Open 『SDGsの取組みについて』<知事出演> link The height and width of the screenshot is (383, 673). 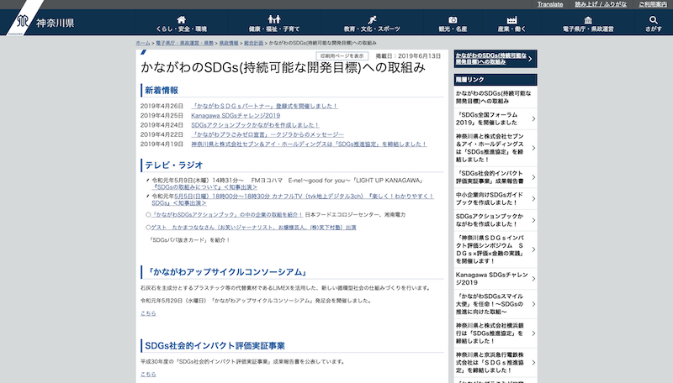coord(204,187)
